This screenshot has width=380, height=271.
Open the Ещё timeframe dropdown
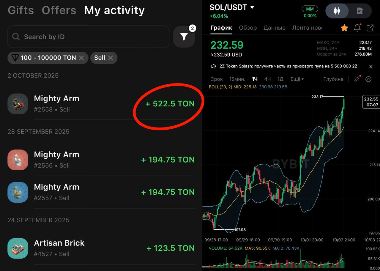pyautogui.click(x=297, y=79)
